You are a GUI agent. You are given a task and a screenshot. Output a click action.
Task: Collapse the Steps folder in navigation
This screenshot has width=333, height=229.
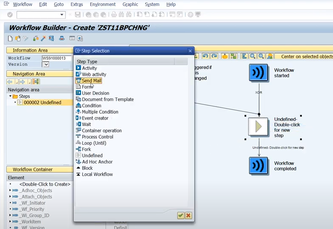point(10,96)
